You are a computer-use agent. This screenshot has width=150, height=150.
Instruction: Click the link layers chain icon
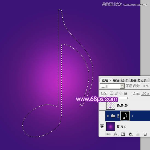point(108,134)
